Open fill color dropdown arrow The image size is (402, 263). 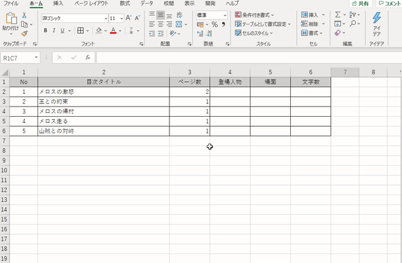pyautogui.click(x=105, y=31)
